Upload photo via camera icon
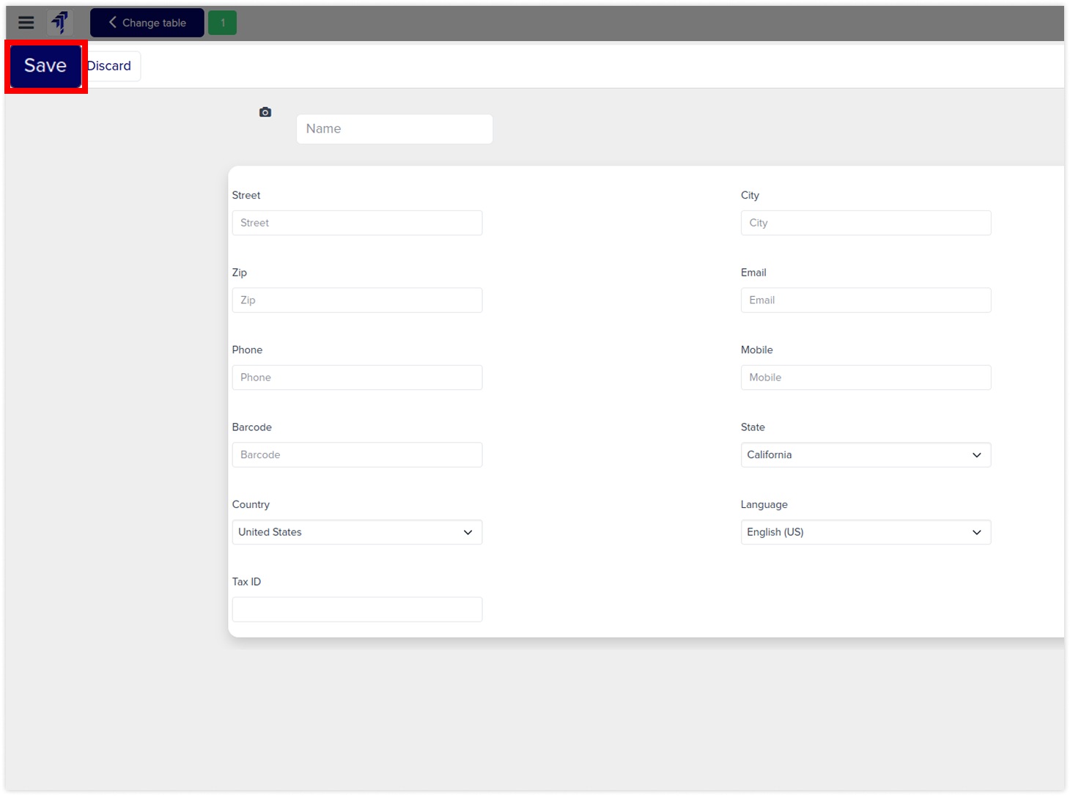1070x796 pixels. coord(265,112)
